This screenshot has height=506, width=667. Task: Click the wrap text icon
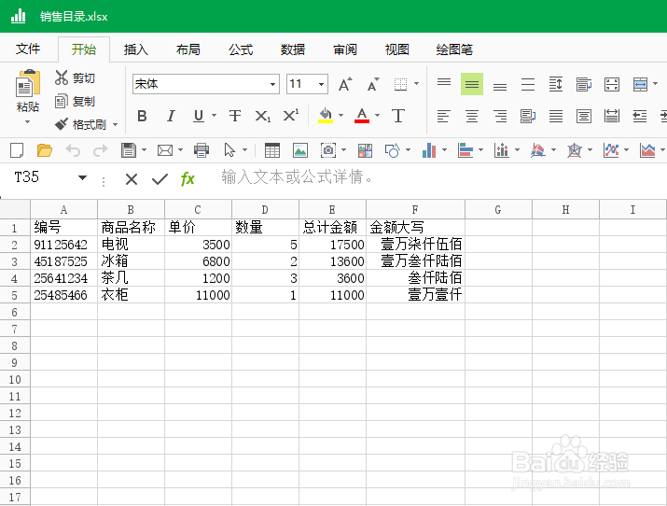[584, 84]
